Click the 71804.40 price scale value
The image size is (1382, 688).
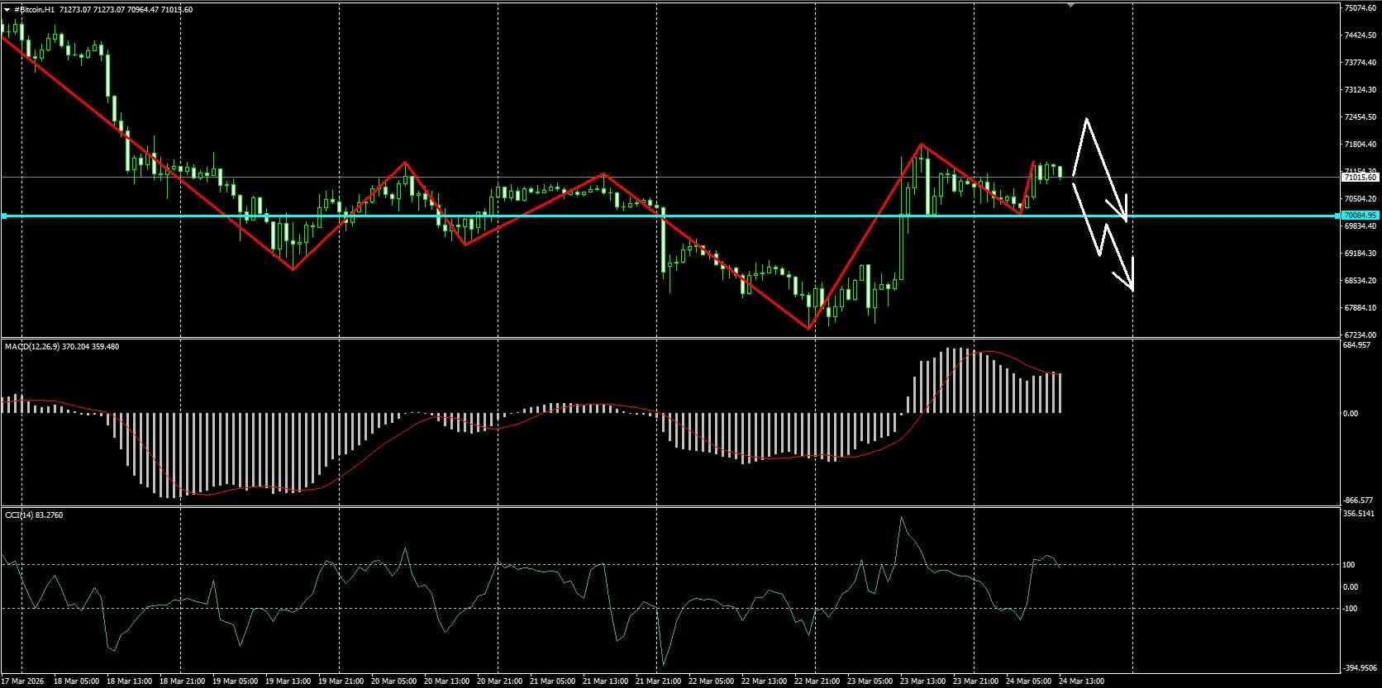(1360, 145)
